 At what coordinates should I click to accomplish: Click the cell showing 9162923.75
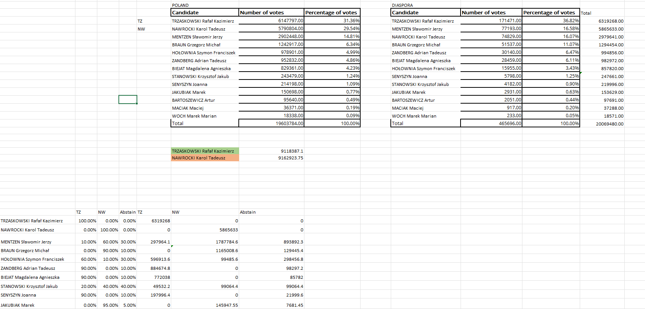tap(290, 158)
